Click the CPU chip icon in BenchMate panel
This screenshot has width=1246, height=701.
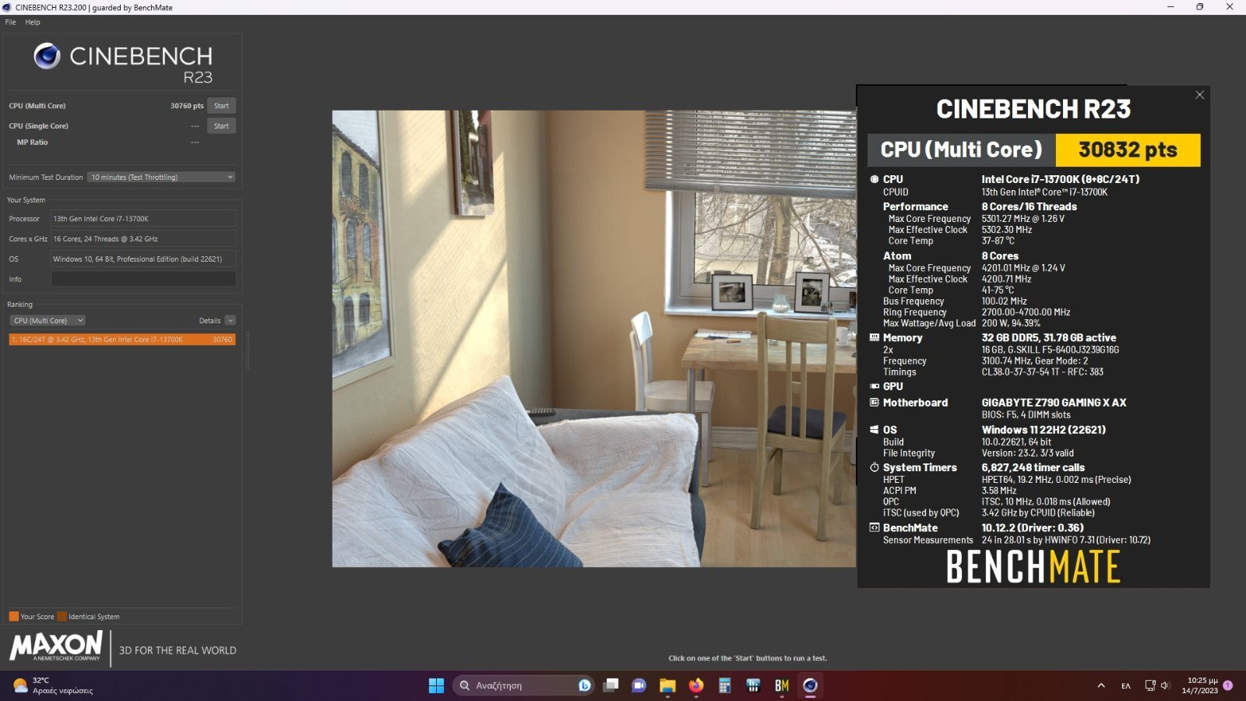point(875,179)
